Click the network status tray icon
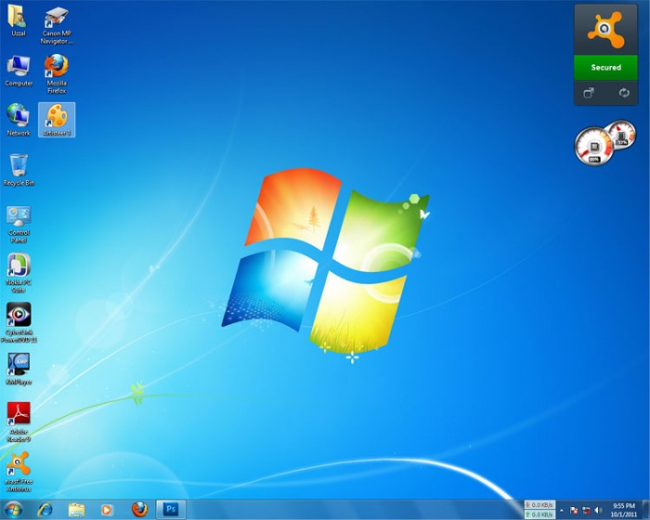The width and height of the screenshot is (650, 520). tap(586, 510)
